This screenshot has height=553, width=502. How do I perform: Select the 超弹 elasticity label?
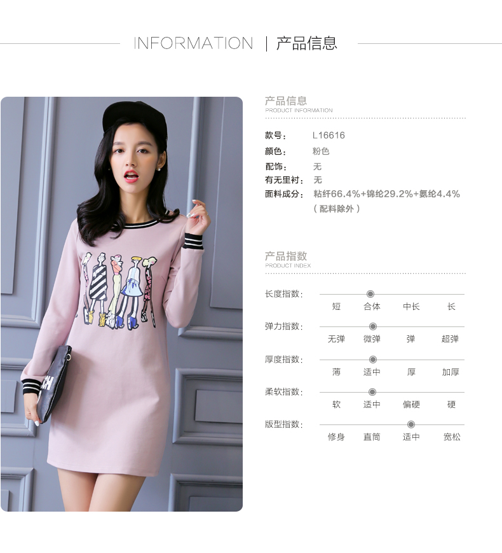coord(450,339)
